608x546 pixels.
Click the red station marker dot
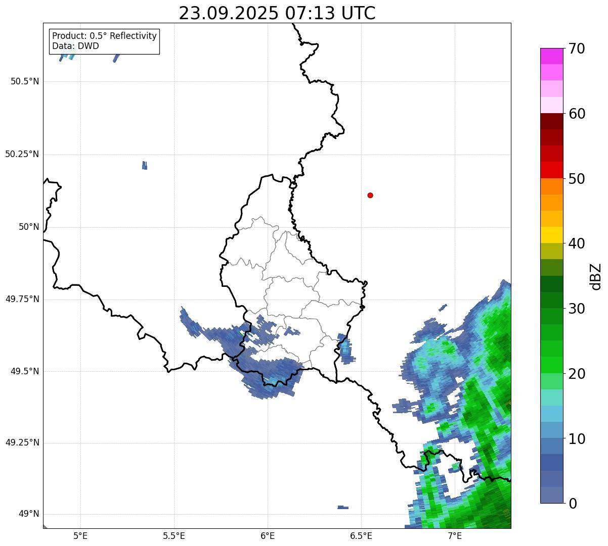(x=370, y=195)
